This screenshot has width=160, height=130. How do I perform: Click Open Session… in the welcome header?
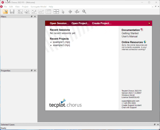(59, 23)
